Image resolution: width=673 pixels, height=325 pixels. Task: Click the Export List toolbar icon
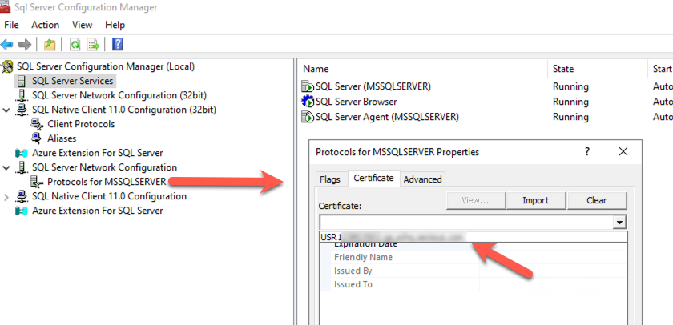click(93, 45)
